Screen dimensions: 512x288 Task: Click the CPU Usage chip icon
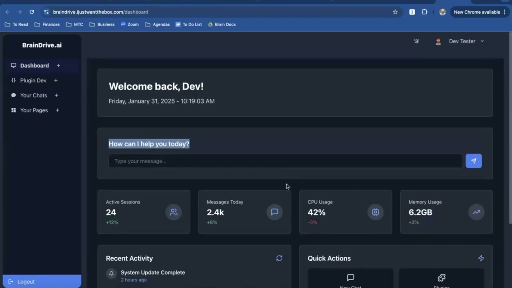[375, 212]
